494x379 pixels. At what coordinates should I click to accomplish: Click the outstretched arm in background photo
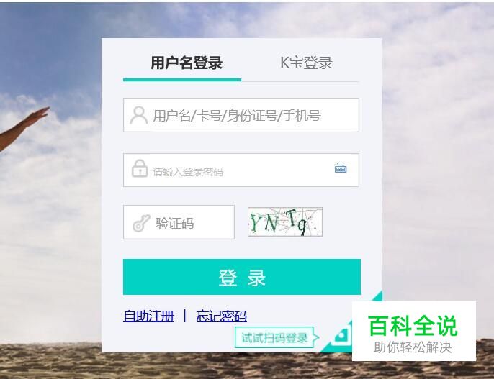[24, 127]
